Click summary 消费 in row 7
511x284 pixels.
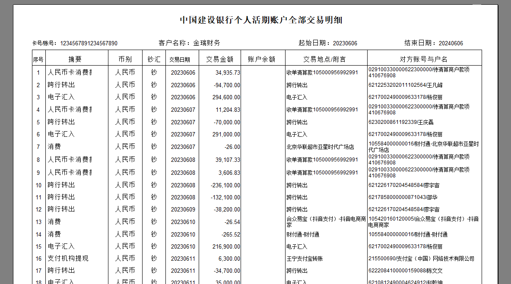[54, 147]
